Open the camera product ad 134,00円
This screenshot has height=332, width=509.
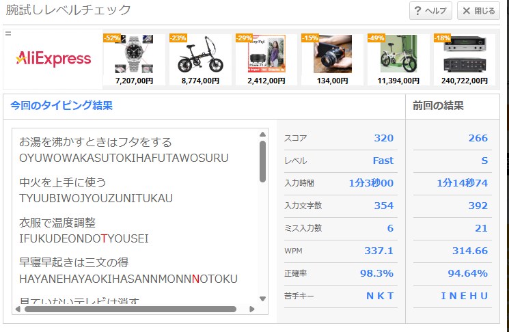pyautogui.click(x=333, y=59)
